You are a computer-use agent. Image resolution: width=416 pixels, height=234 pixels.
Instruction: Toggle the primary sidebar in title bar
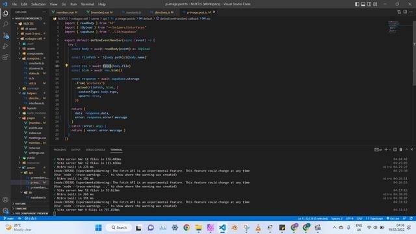357,4
